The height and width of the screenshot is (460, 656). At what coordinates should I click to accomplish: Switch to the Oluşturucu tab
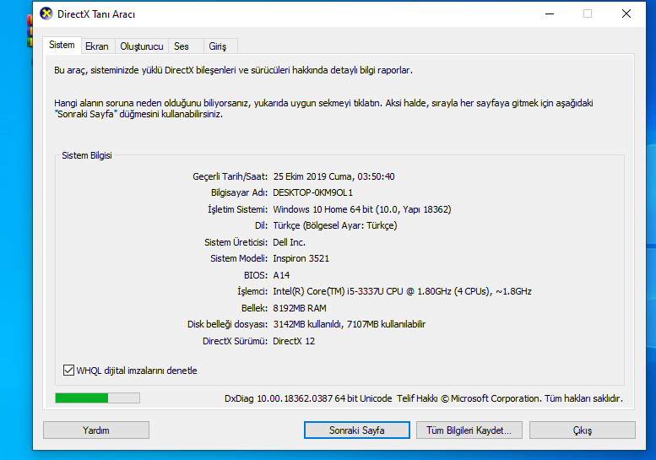coord(142,46)
